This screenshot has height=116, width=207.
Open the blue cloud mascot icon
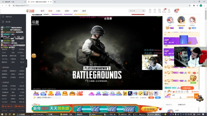43,93
